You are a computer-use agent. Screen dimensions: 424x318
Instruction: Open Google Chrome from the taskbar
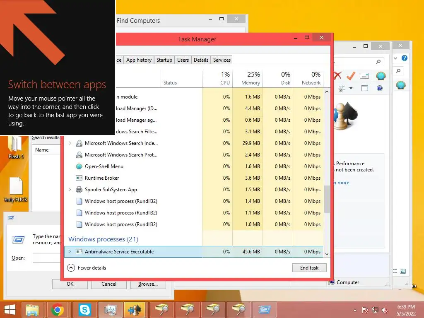click(57, 310)
